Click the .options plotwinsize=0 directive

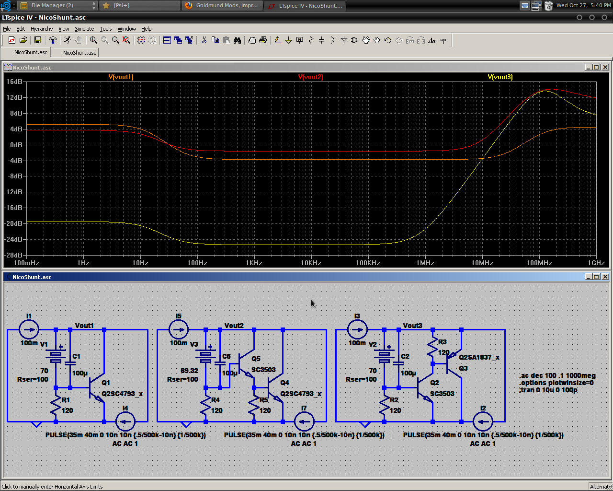tap(556, 383)
